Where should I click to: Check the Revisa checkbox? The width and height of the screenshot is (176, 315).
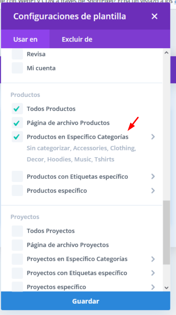pos(17,54)
